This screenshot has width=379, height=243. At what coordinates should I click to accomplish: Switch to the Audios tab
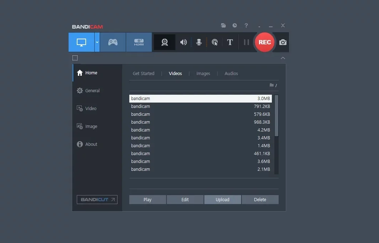pos(231,74)
